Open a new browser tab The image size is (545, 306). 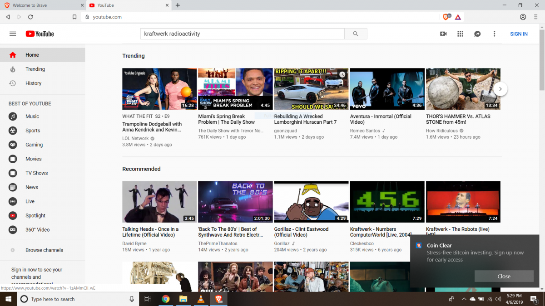(178, 5)
